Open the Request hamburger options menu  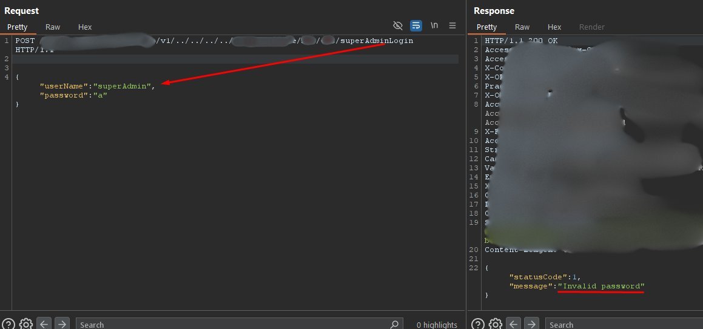(x=452, y=25)
